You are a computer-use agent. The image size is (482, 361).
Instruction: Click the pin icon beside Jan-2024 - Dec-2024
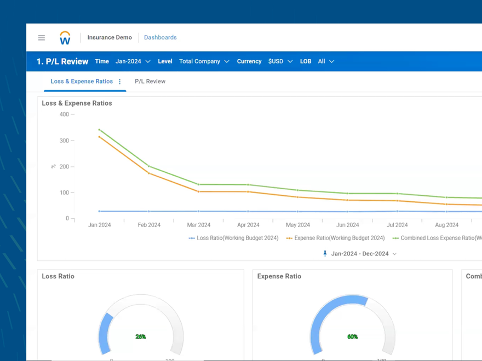(325, 253)
